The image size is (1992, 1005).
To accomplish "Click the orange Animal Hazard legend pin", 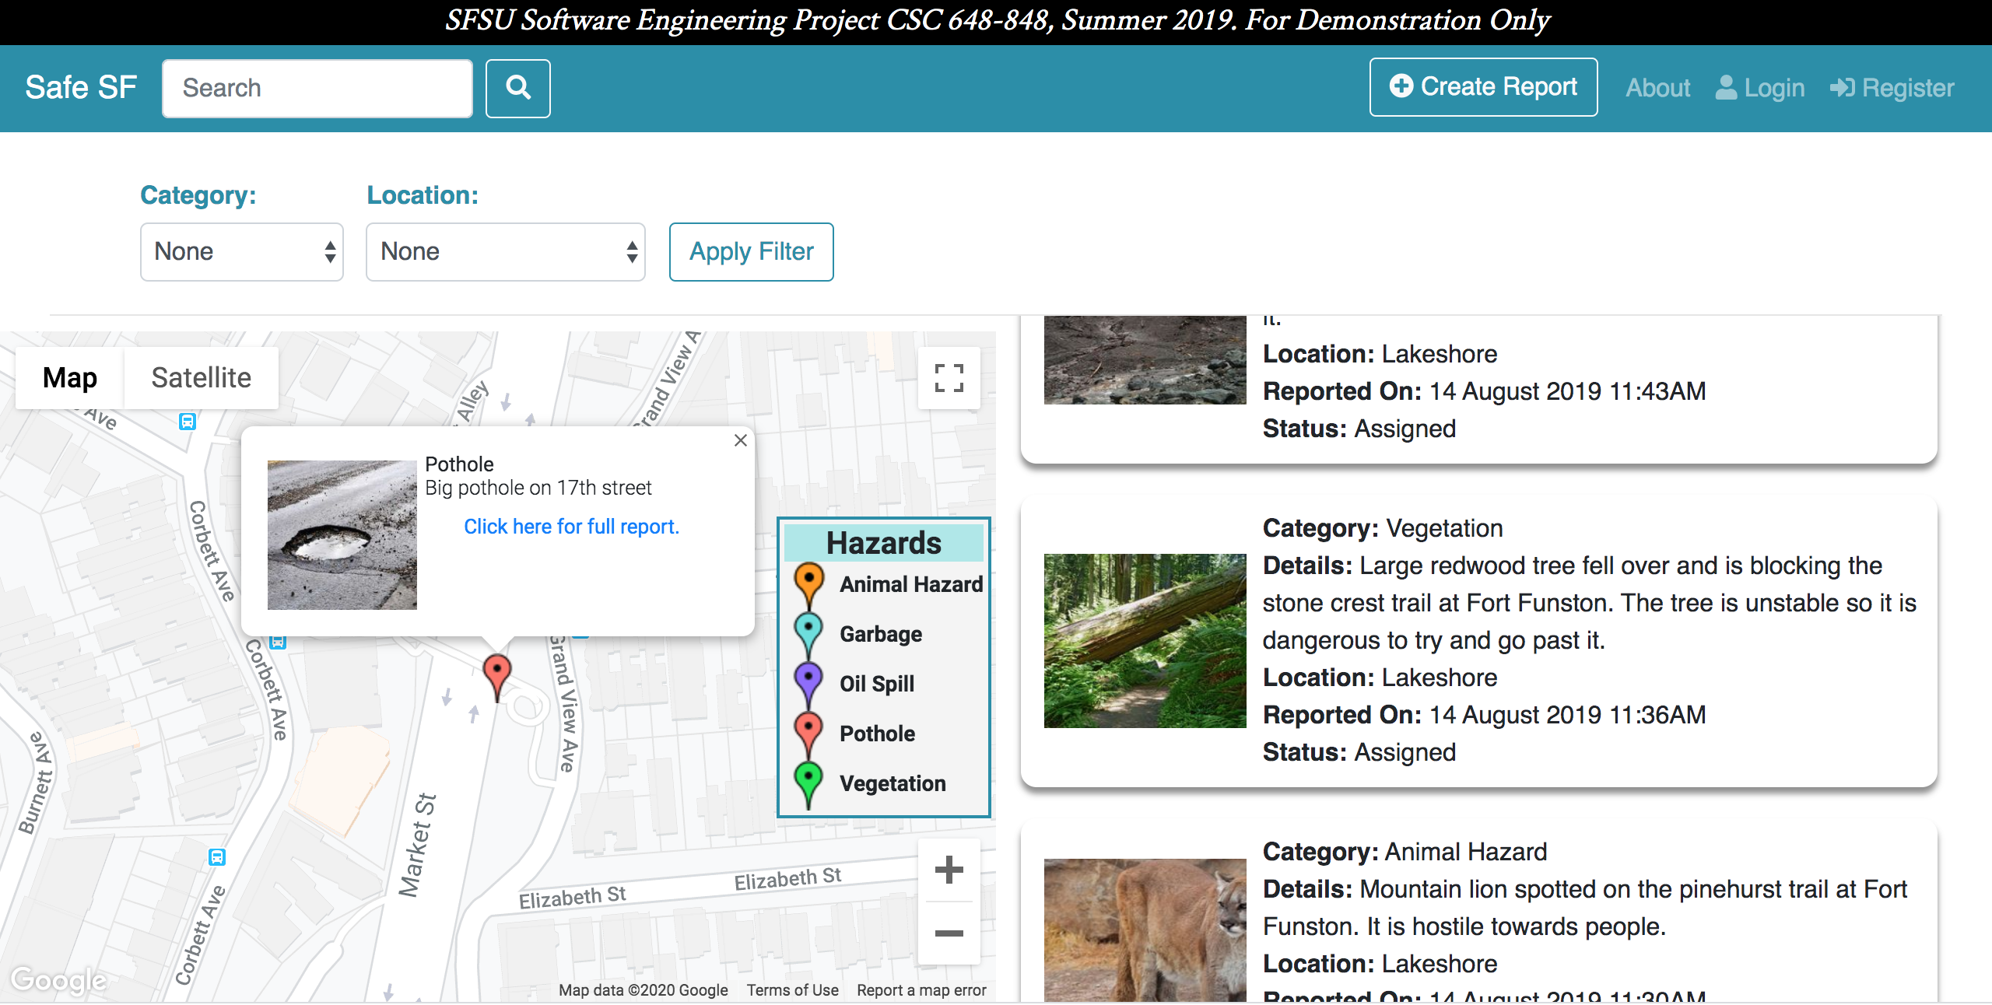I will pyautogui.click(x=809, y=585).
